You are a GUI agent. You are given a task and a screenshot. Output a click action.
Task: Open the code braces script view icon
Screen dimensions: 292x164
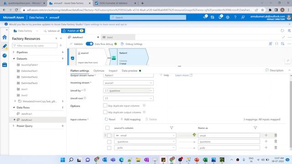coord(276,44)
